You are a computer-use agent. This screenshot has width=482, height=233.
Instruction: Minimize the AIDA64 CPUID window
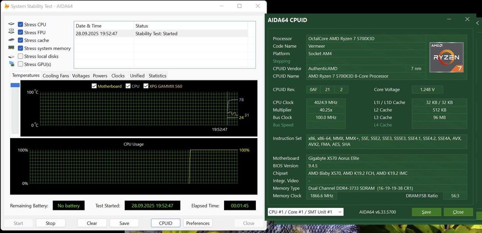click(450, 19)
